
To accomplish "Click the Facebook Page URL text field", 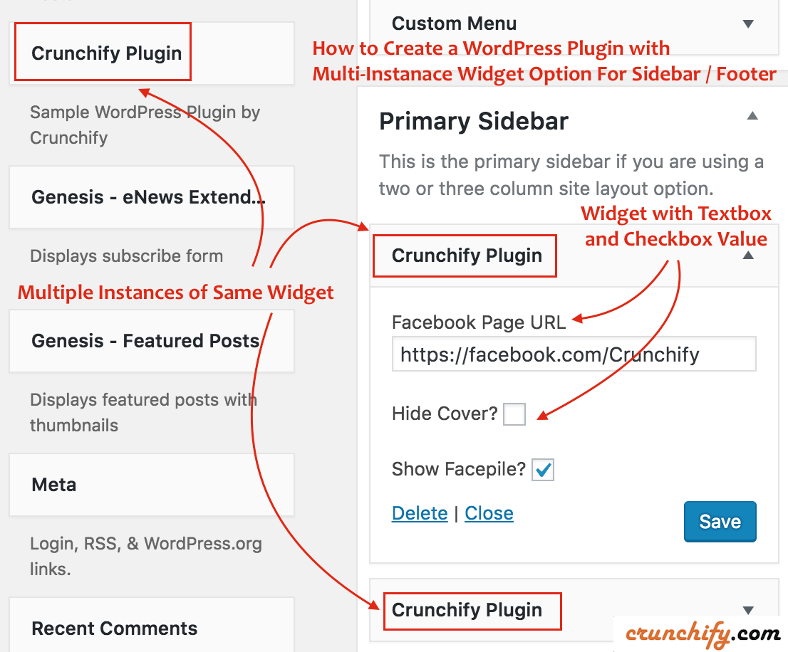I will tap(574, 354).
